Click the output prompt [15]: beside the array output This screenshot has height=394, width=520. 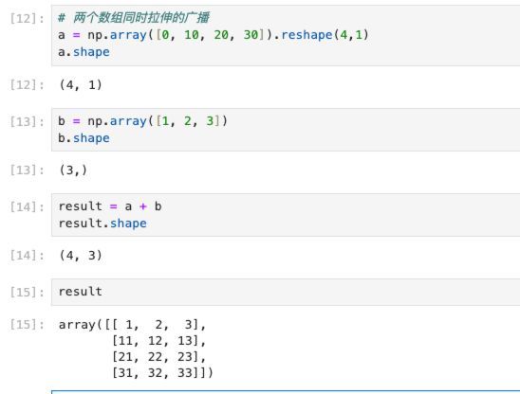(27, 325)
